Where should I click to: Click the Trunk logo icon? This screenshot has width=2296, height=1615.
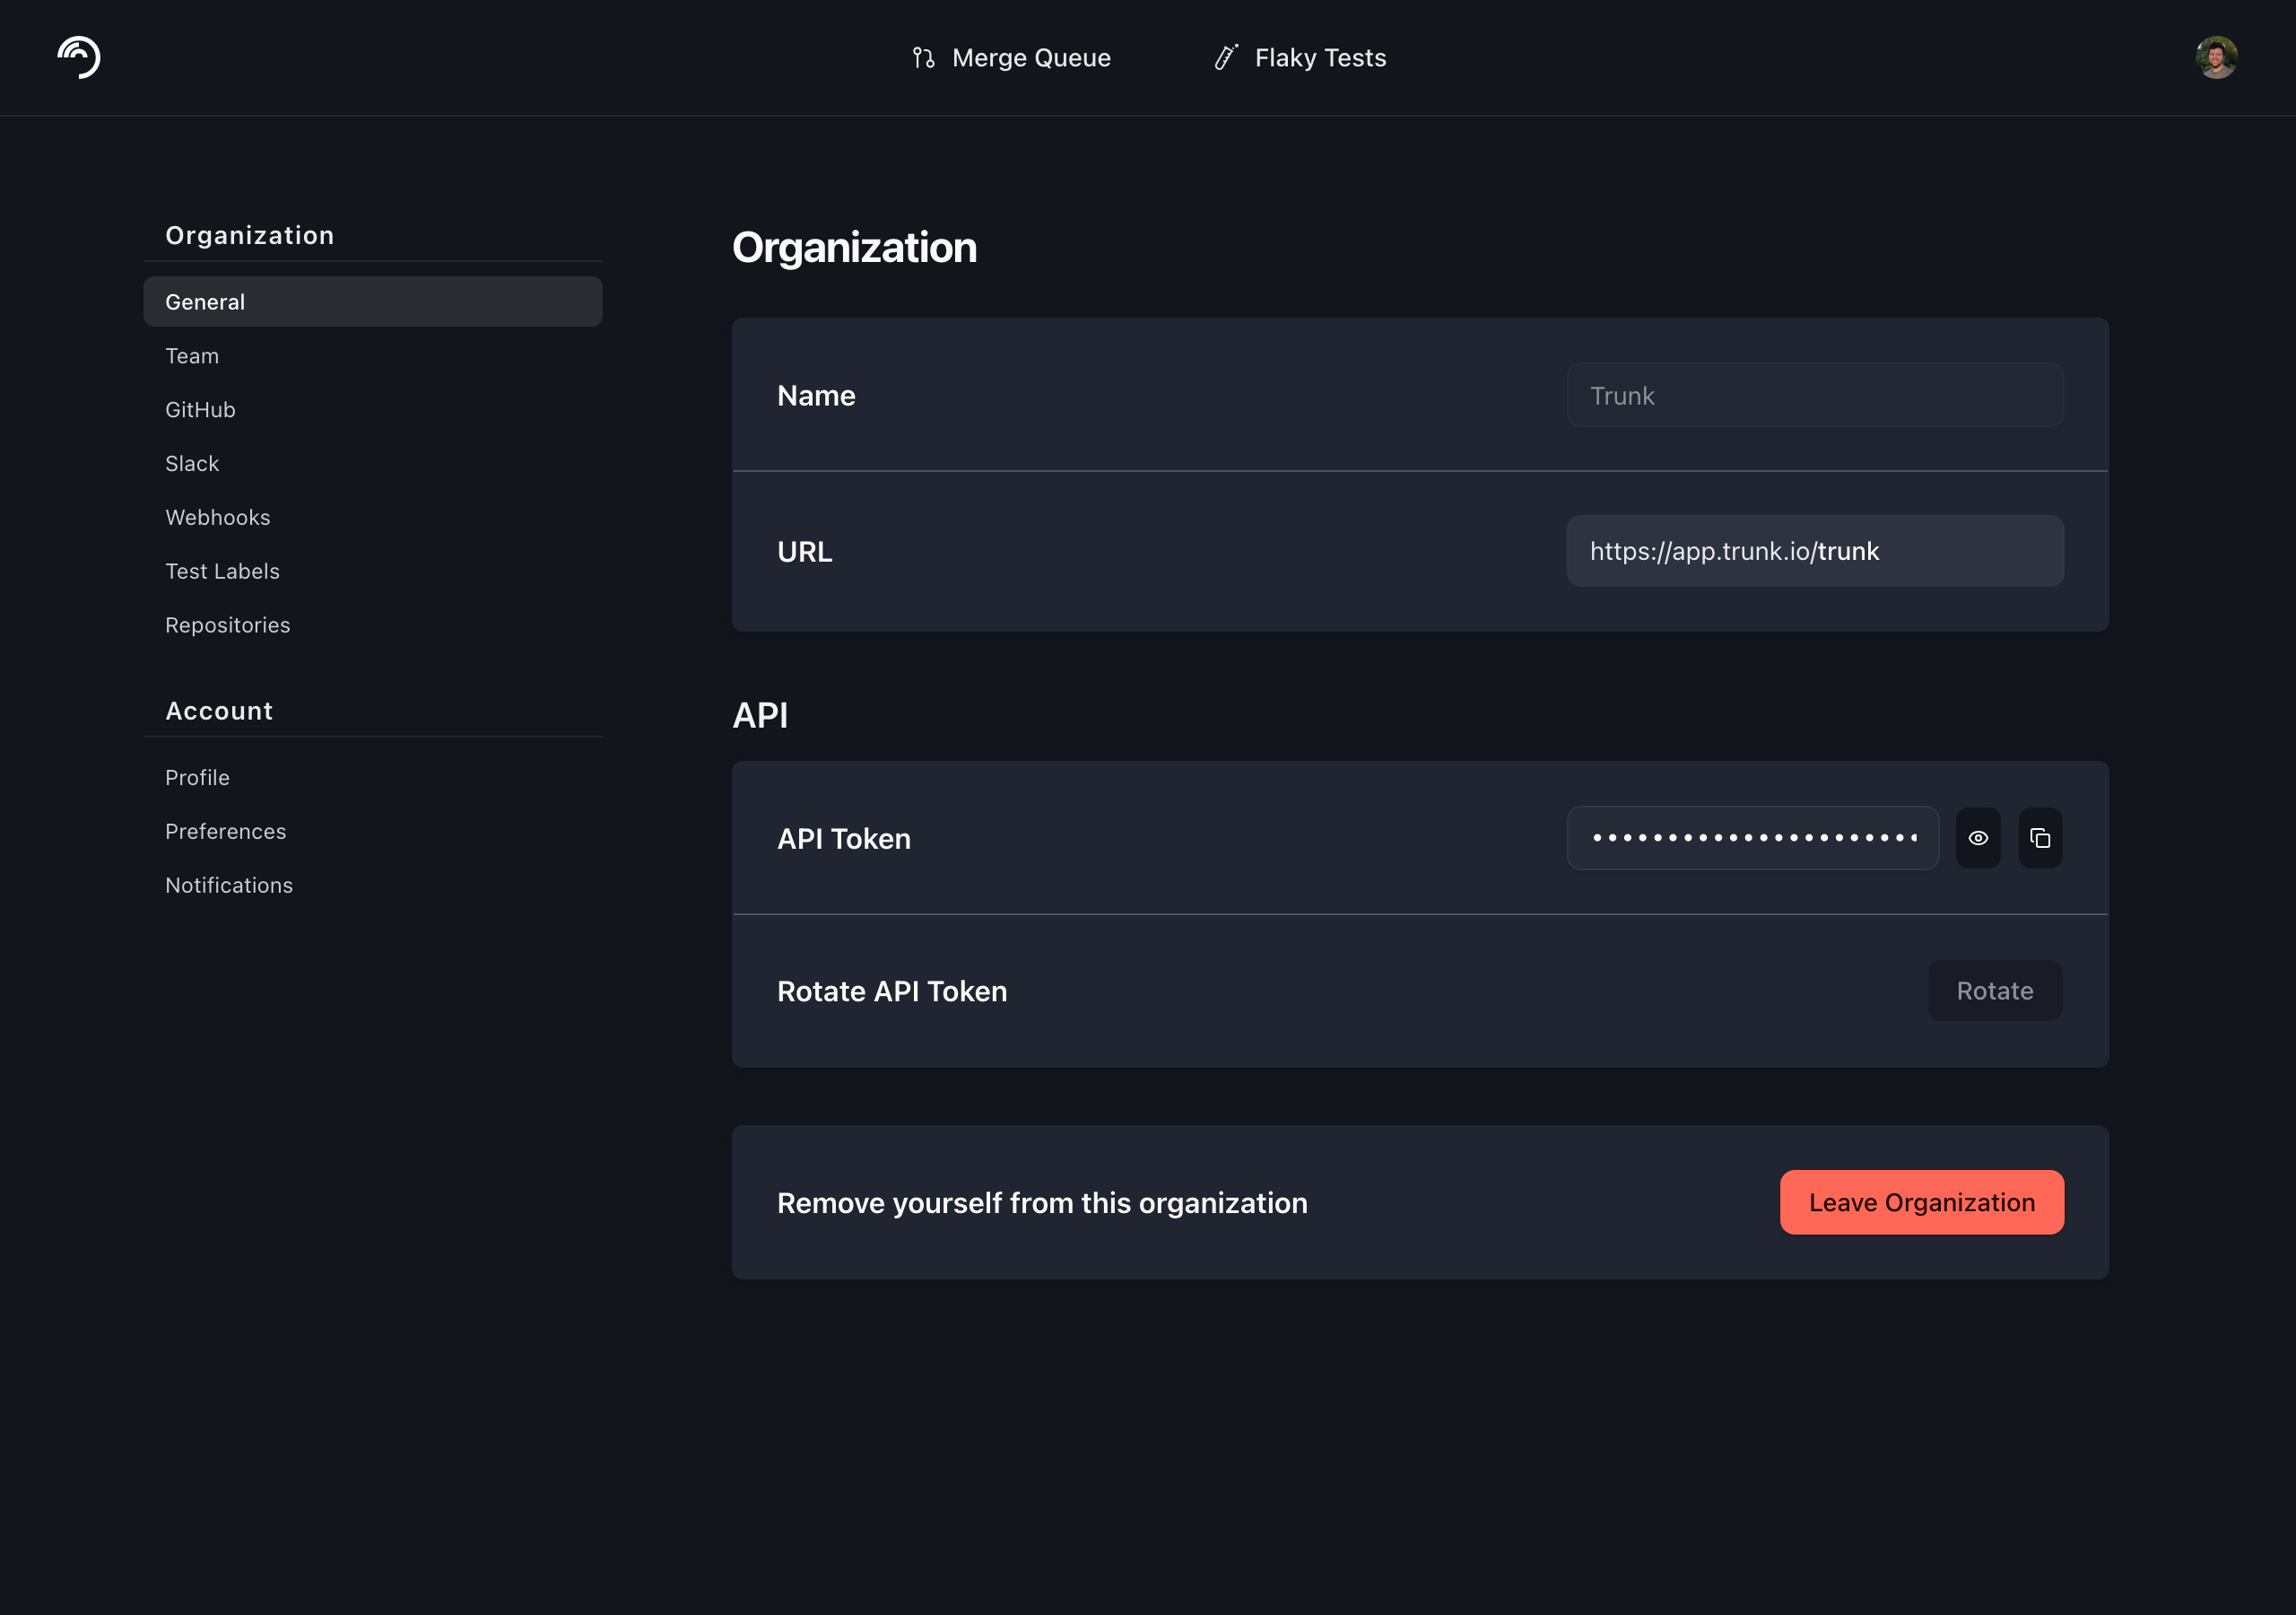79,57
